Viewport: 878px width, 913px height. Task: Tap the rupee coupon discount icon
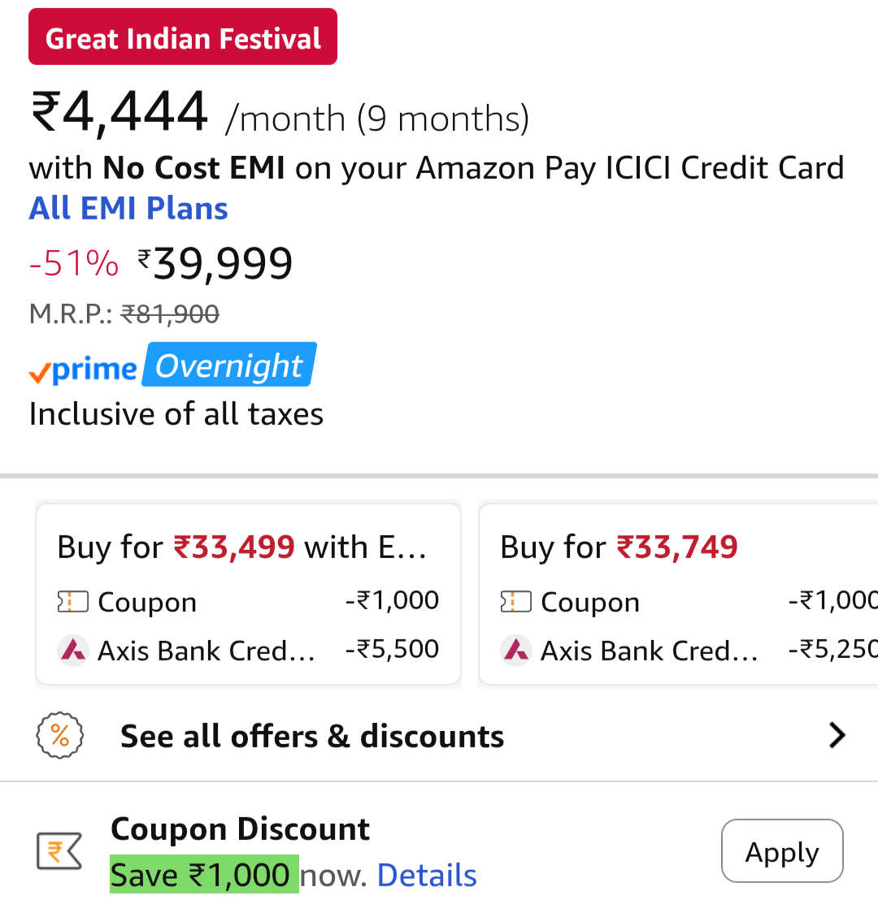[59, 851]
